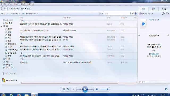Click the blue play thumbnail of the unsaved list
This screenshot has width=170, height=96.
[143, 24]
